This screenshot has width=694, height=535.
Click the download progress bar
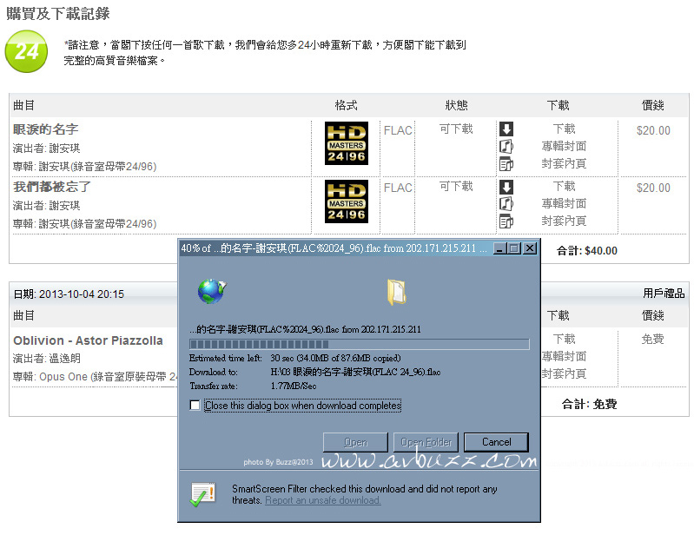tap(359, 343)
